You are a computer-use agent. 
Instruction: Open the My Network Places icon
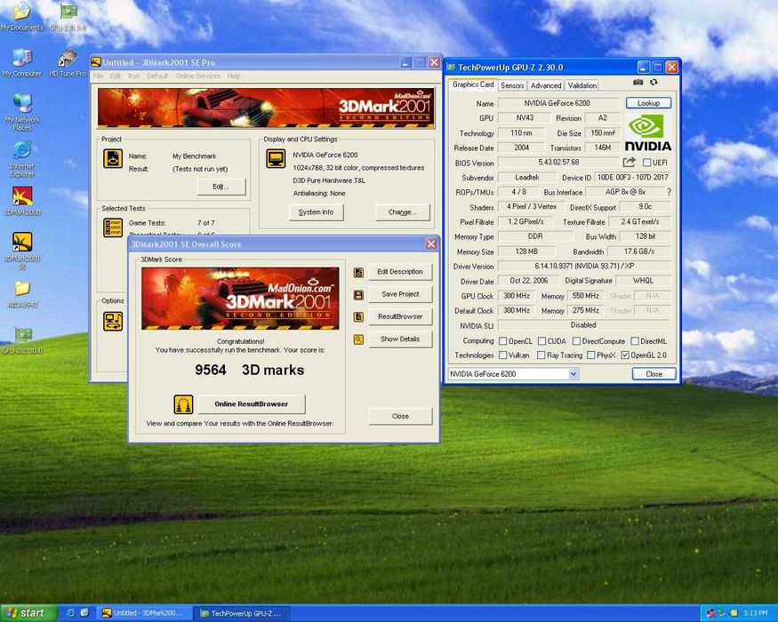22,111
